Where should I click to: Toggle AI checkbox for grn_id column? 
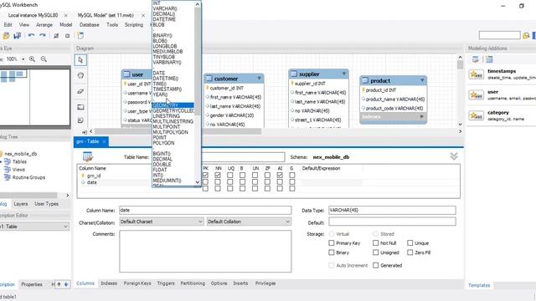280,175
